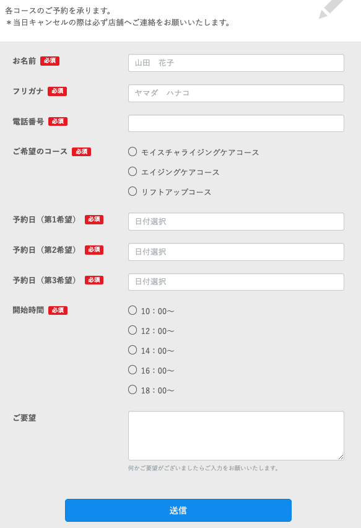
Task: Click the ご要望 textarea resize handle
Action: 341,457
